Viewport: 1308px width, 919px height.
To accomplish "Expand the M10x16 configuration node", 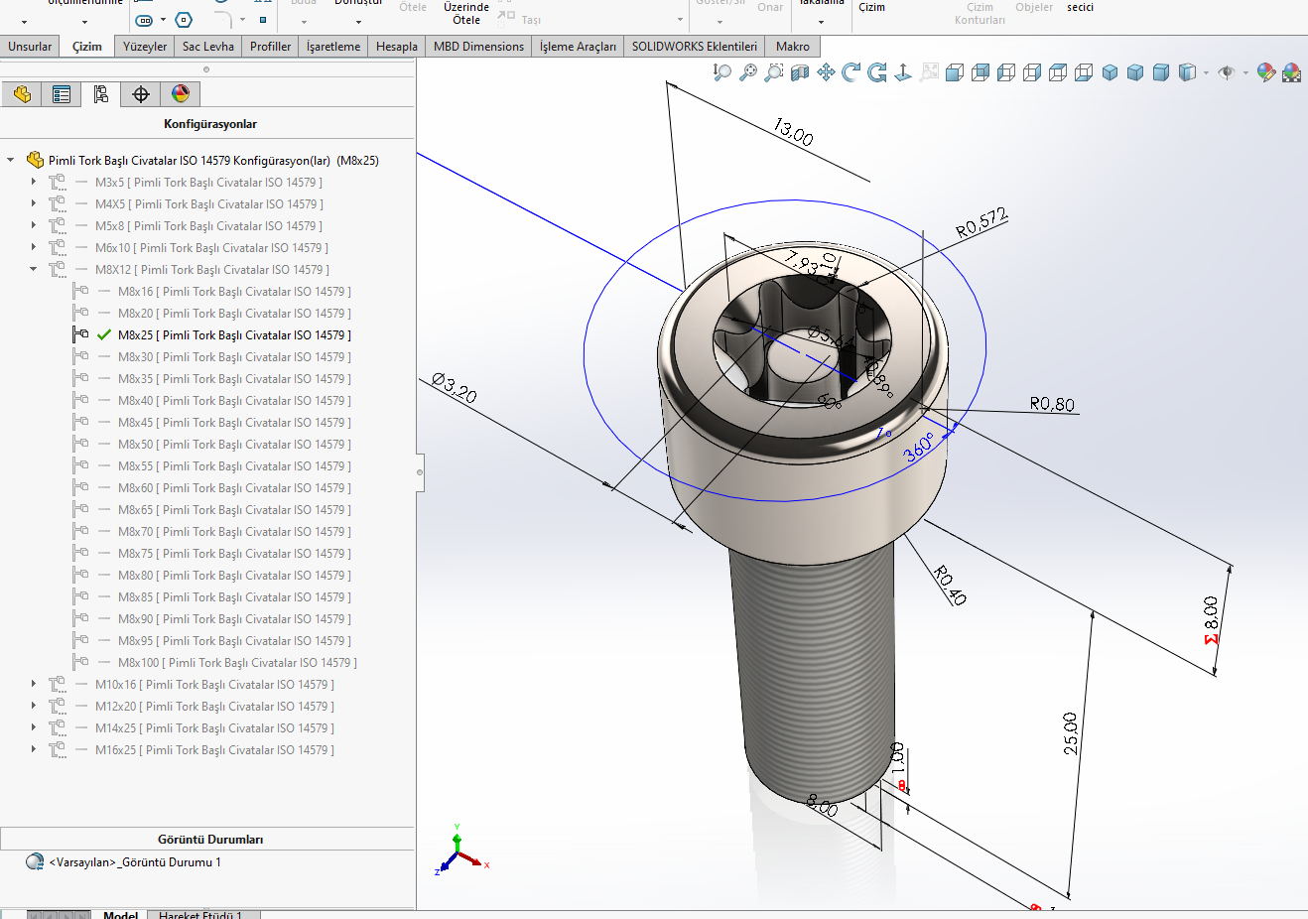I will click(34, 685).
